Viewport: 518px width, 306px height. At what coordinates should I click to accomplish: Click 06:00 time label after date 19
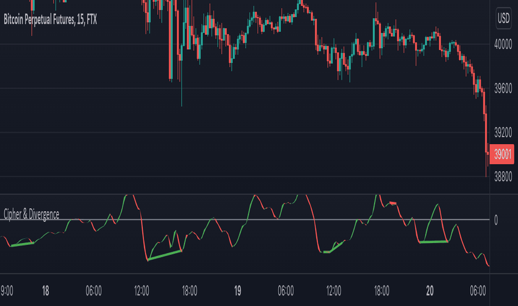pos(286,291)
